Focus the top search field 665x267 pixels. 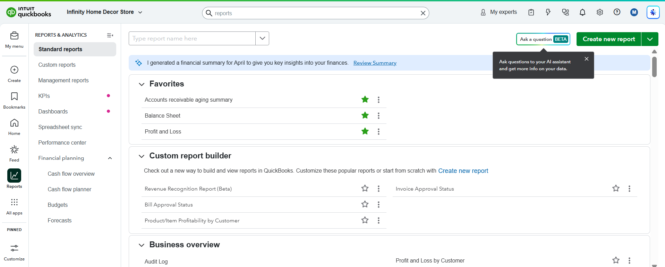coord(316,13)
